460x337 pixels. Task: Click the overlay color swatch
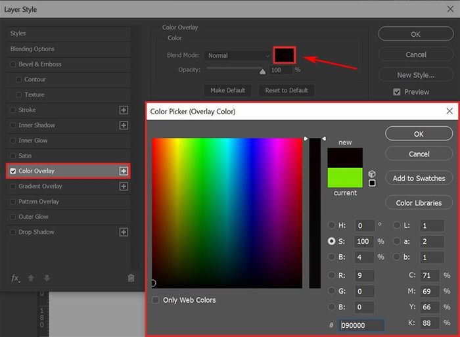click(285, 55)
